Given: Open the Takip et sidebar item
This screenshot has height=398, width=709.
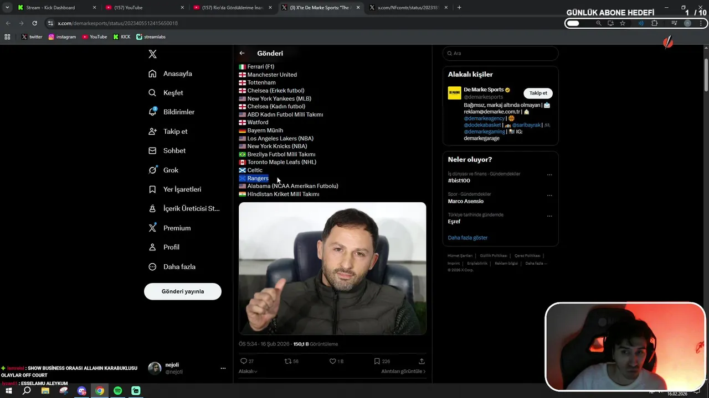Looking at the screenshot, I should pos(168,132).
